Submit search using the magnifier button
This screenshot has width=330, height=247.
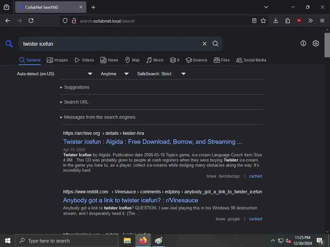coord(215,44)
